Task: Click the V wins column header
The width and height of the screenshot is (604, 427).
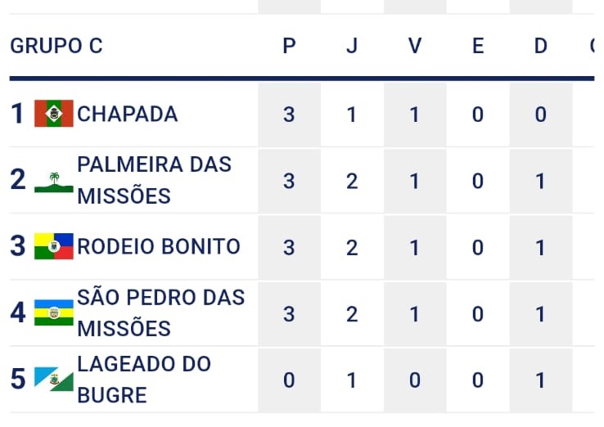Action: [415, 46]
